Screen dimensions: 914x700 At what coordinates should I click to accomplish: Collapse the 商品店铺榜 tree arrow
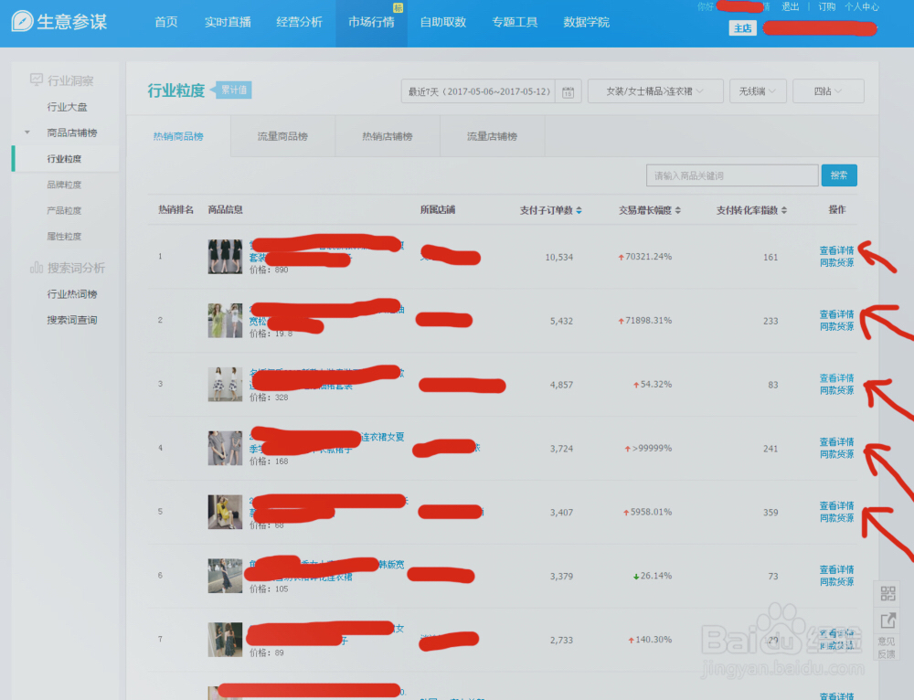27,133
